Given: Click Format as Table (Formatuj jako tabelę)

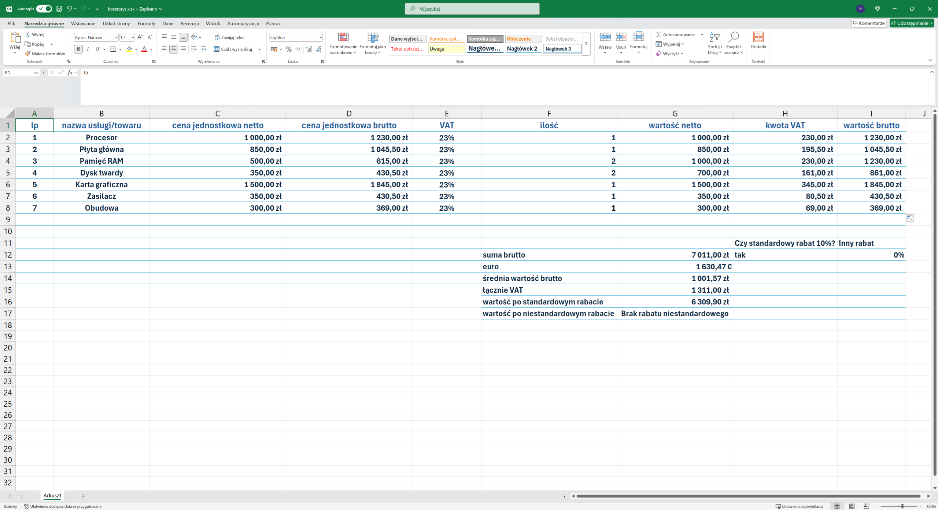Looking at the screenshot, I should pyautogui.click(x=373, y=43).
